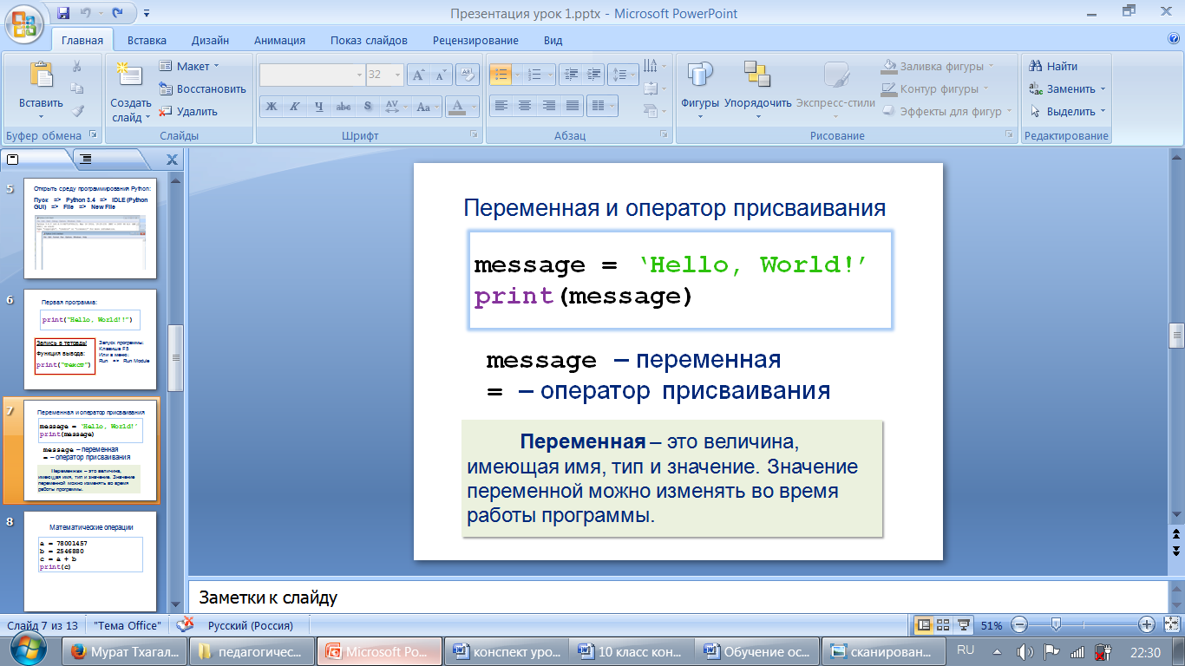Open the Вставка ribbon tab
The image size is (1185, 666).
point(147,40)
